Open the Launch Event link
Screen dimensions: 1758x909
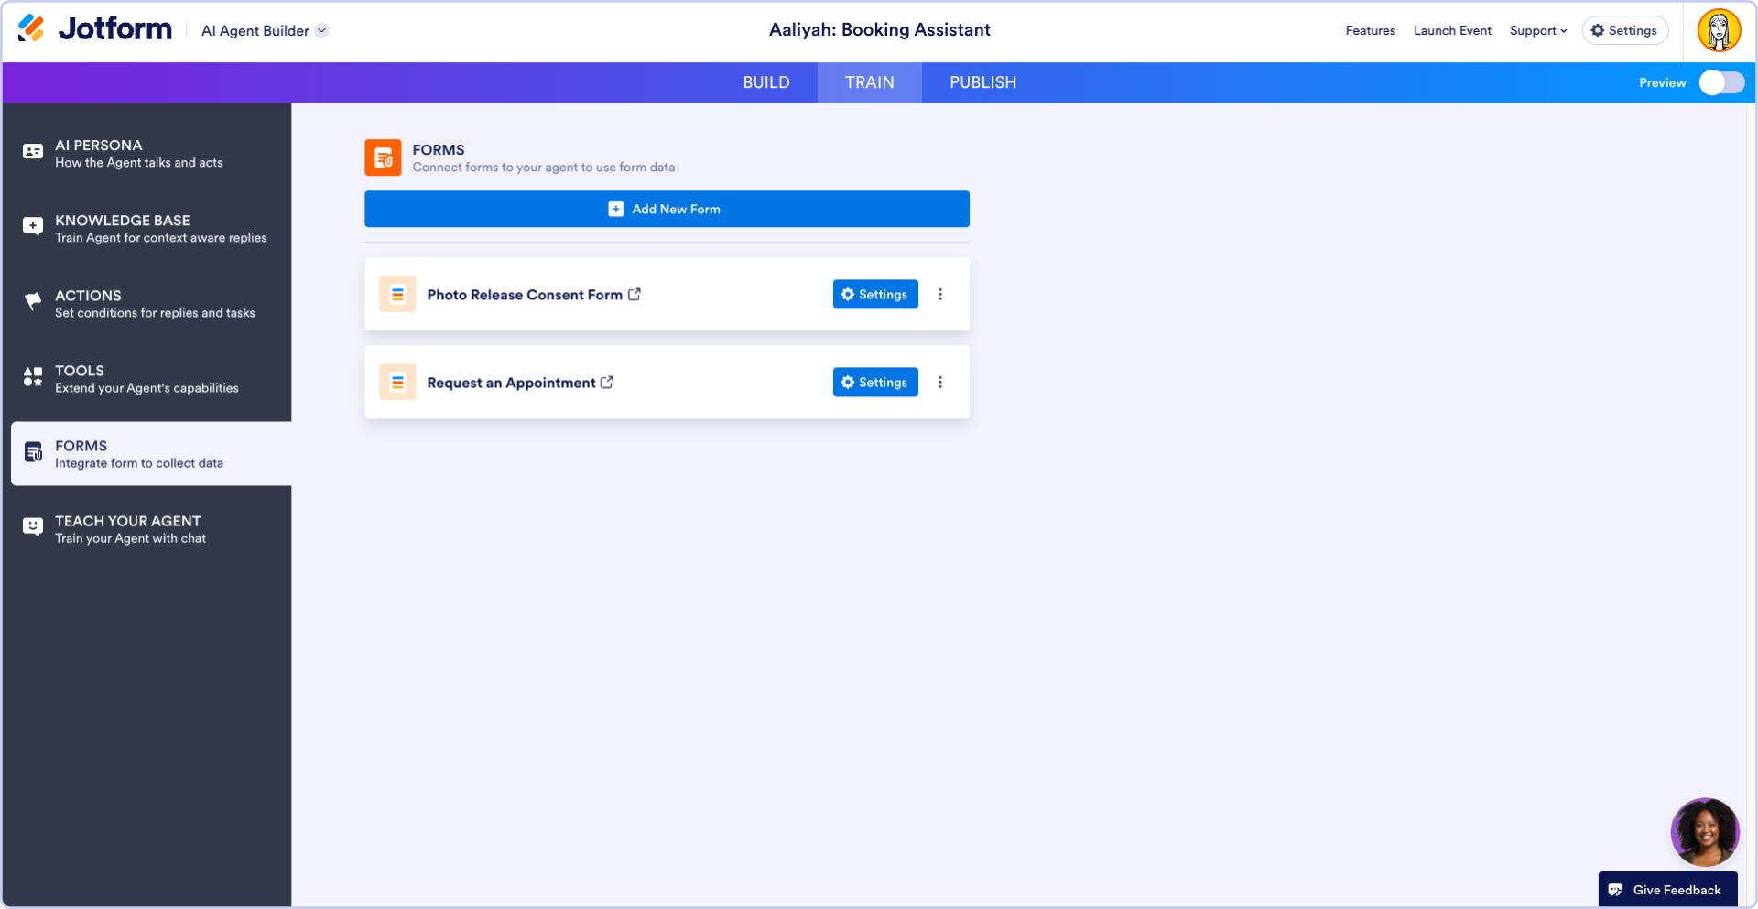tap(1452, 30)
